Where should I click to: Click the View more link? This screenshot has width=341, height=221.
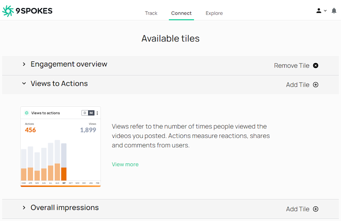tap(125, 164)
